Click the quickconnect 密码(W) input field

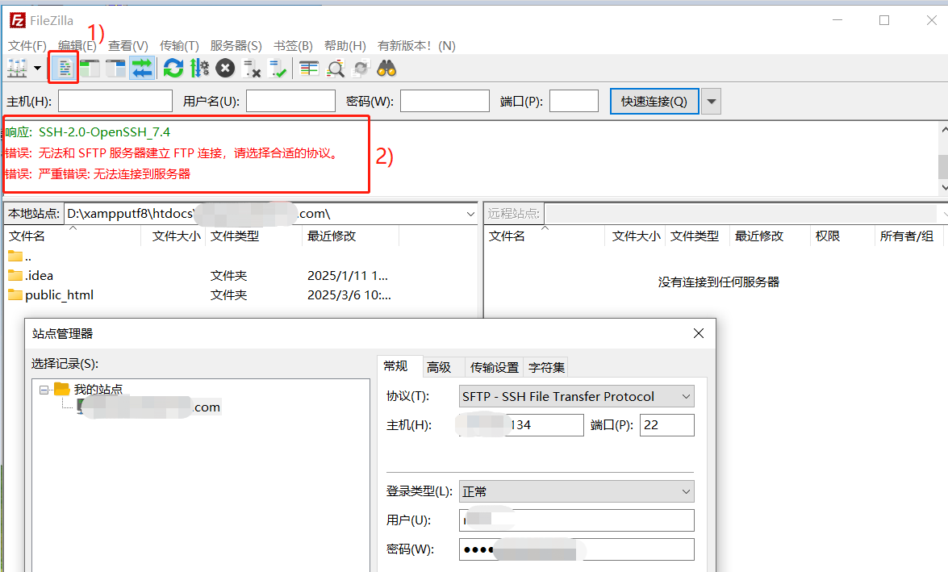click(x=445, y=101)
